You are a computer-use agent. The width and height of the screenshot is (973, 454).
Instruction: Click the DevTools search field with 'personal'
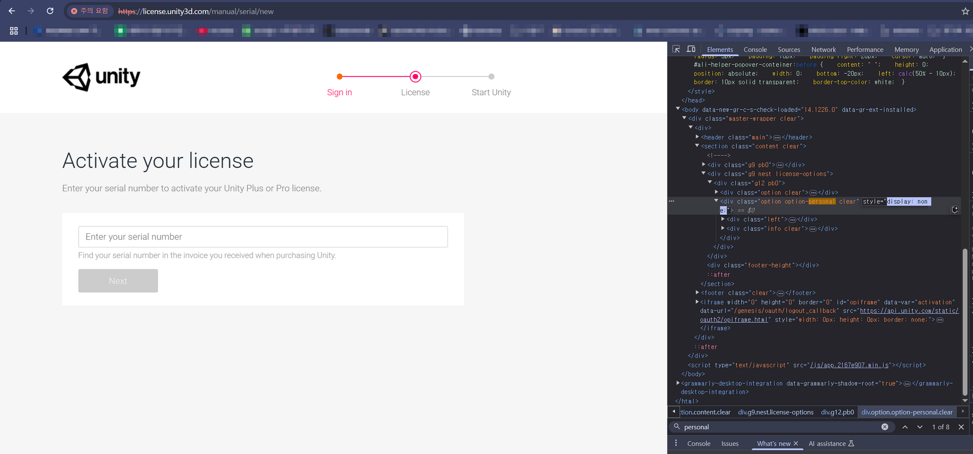(x=780, y=427)
